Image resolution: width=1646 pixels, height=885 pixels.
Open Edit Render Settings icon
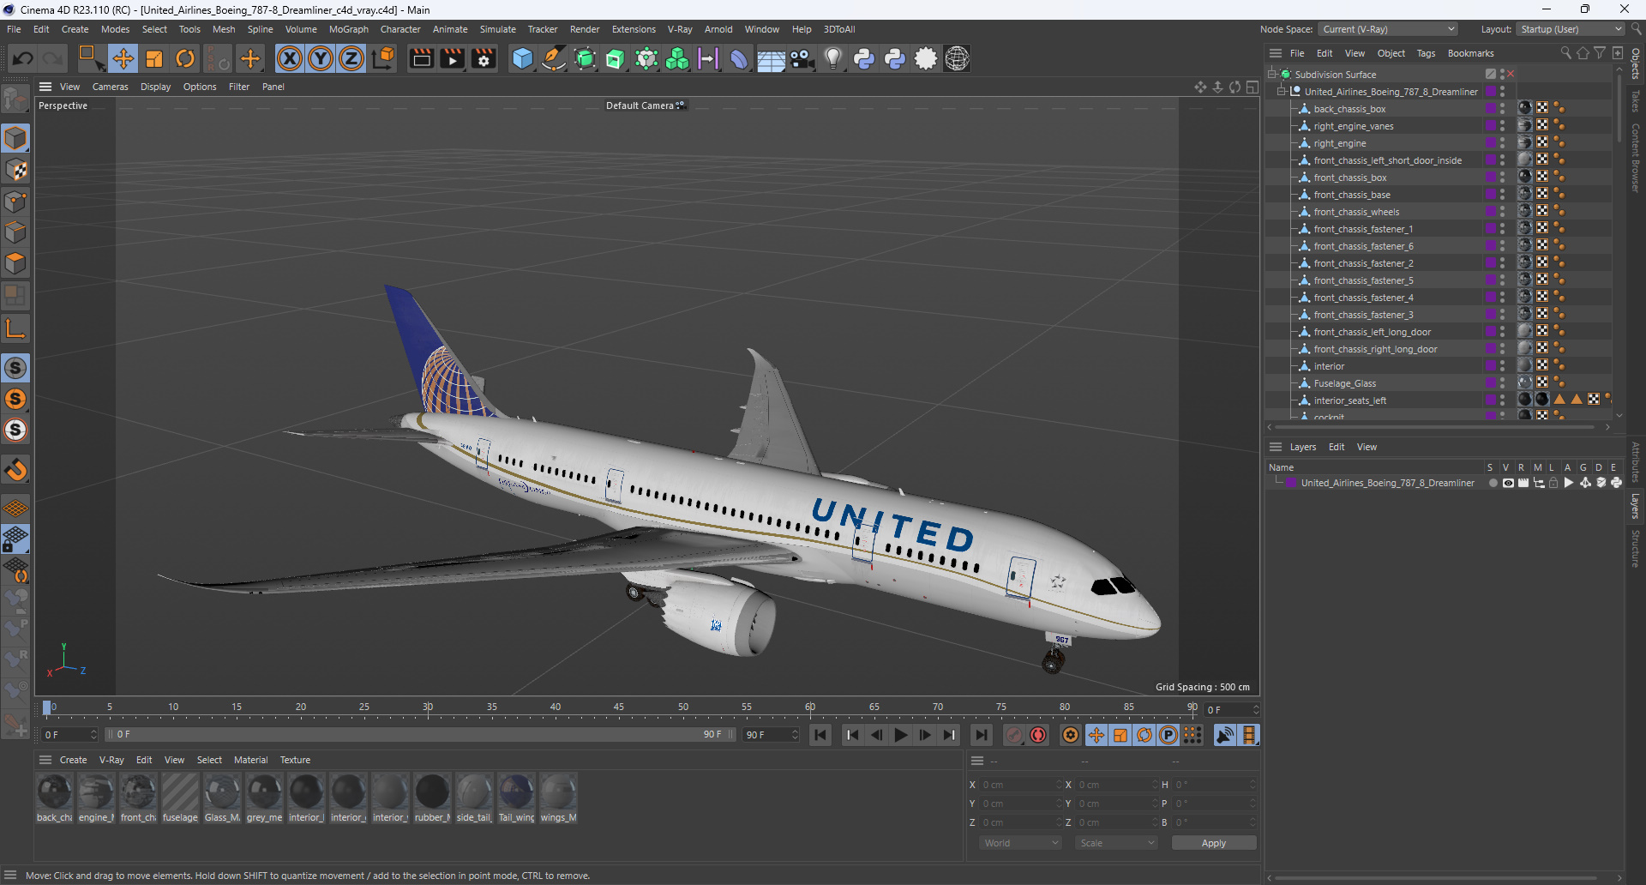(484, 58)
